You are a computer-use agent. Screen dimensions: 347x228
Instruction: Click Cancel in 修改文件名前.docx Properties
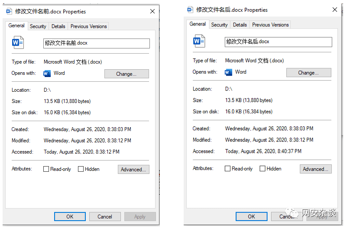[105, 216]
